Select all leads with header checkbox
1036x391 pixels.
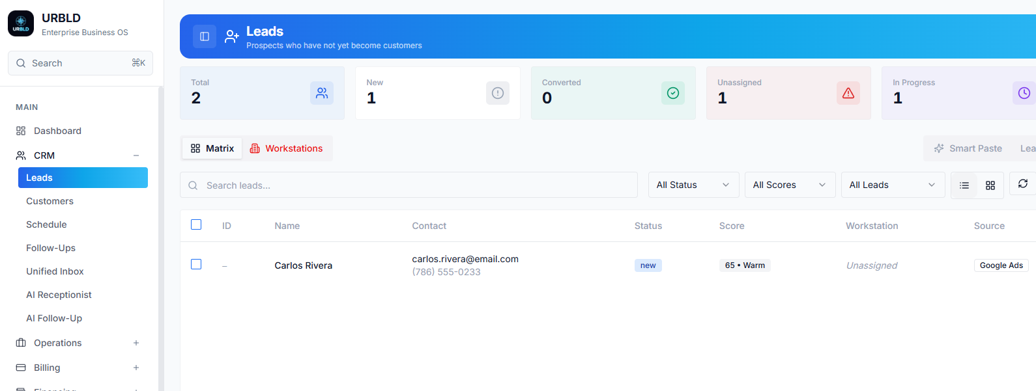[196, 224]
